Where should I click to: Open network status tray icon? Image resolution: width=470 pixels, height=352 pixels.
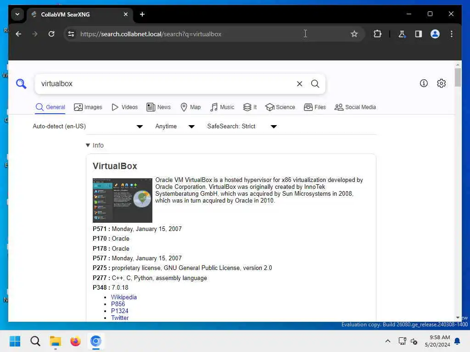pyautogui.click(x=402, y=341)
